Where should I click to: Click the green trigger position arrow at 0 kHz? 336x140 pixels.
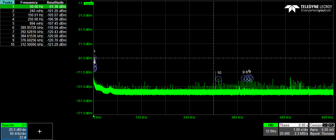[94, 116]
